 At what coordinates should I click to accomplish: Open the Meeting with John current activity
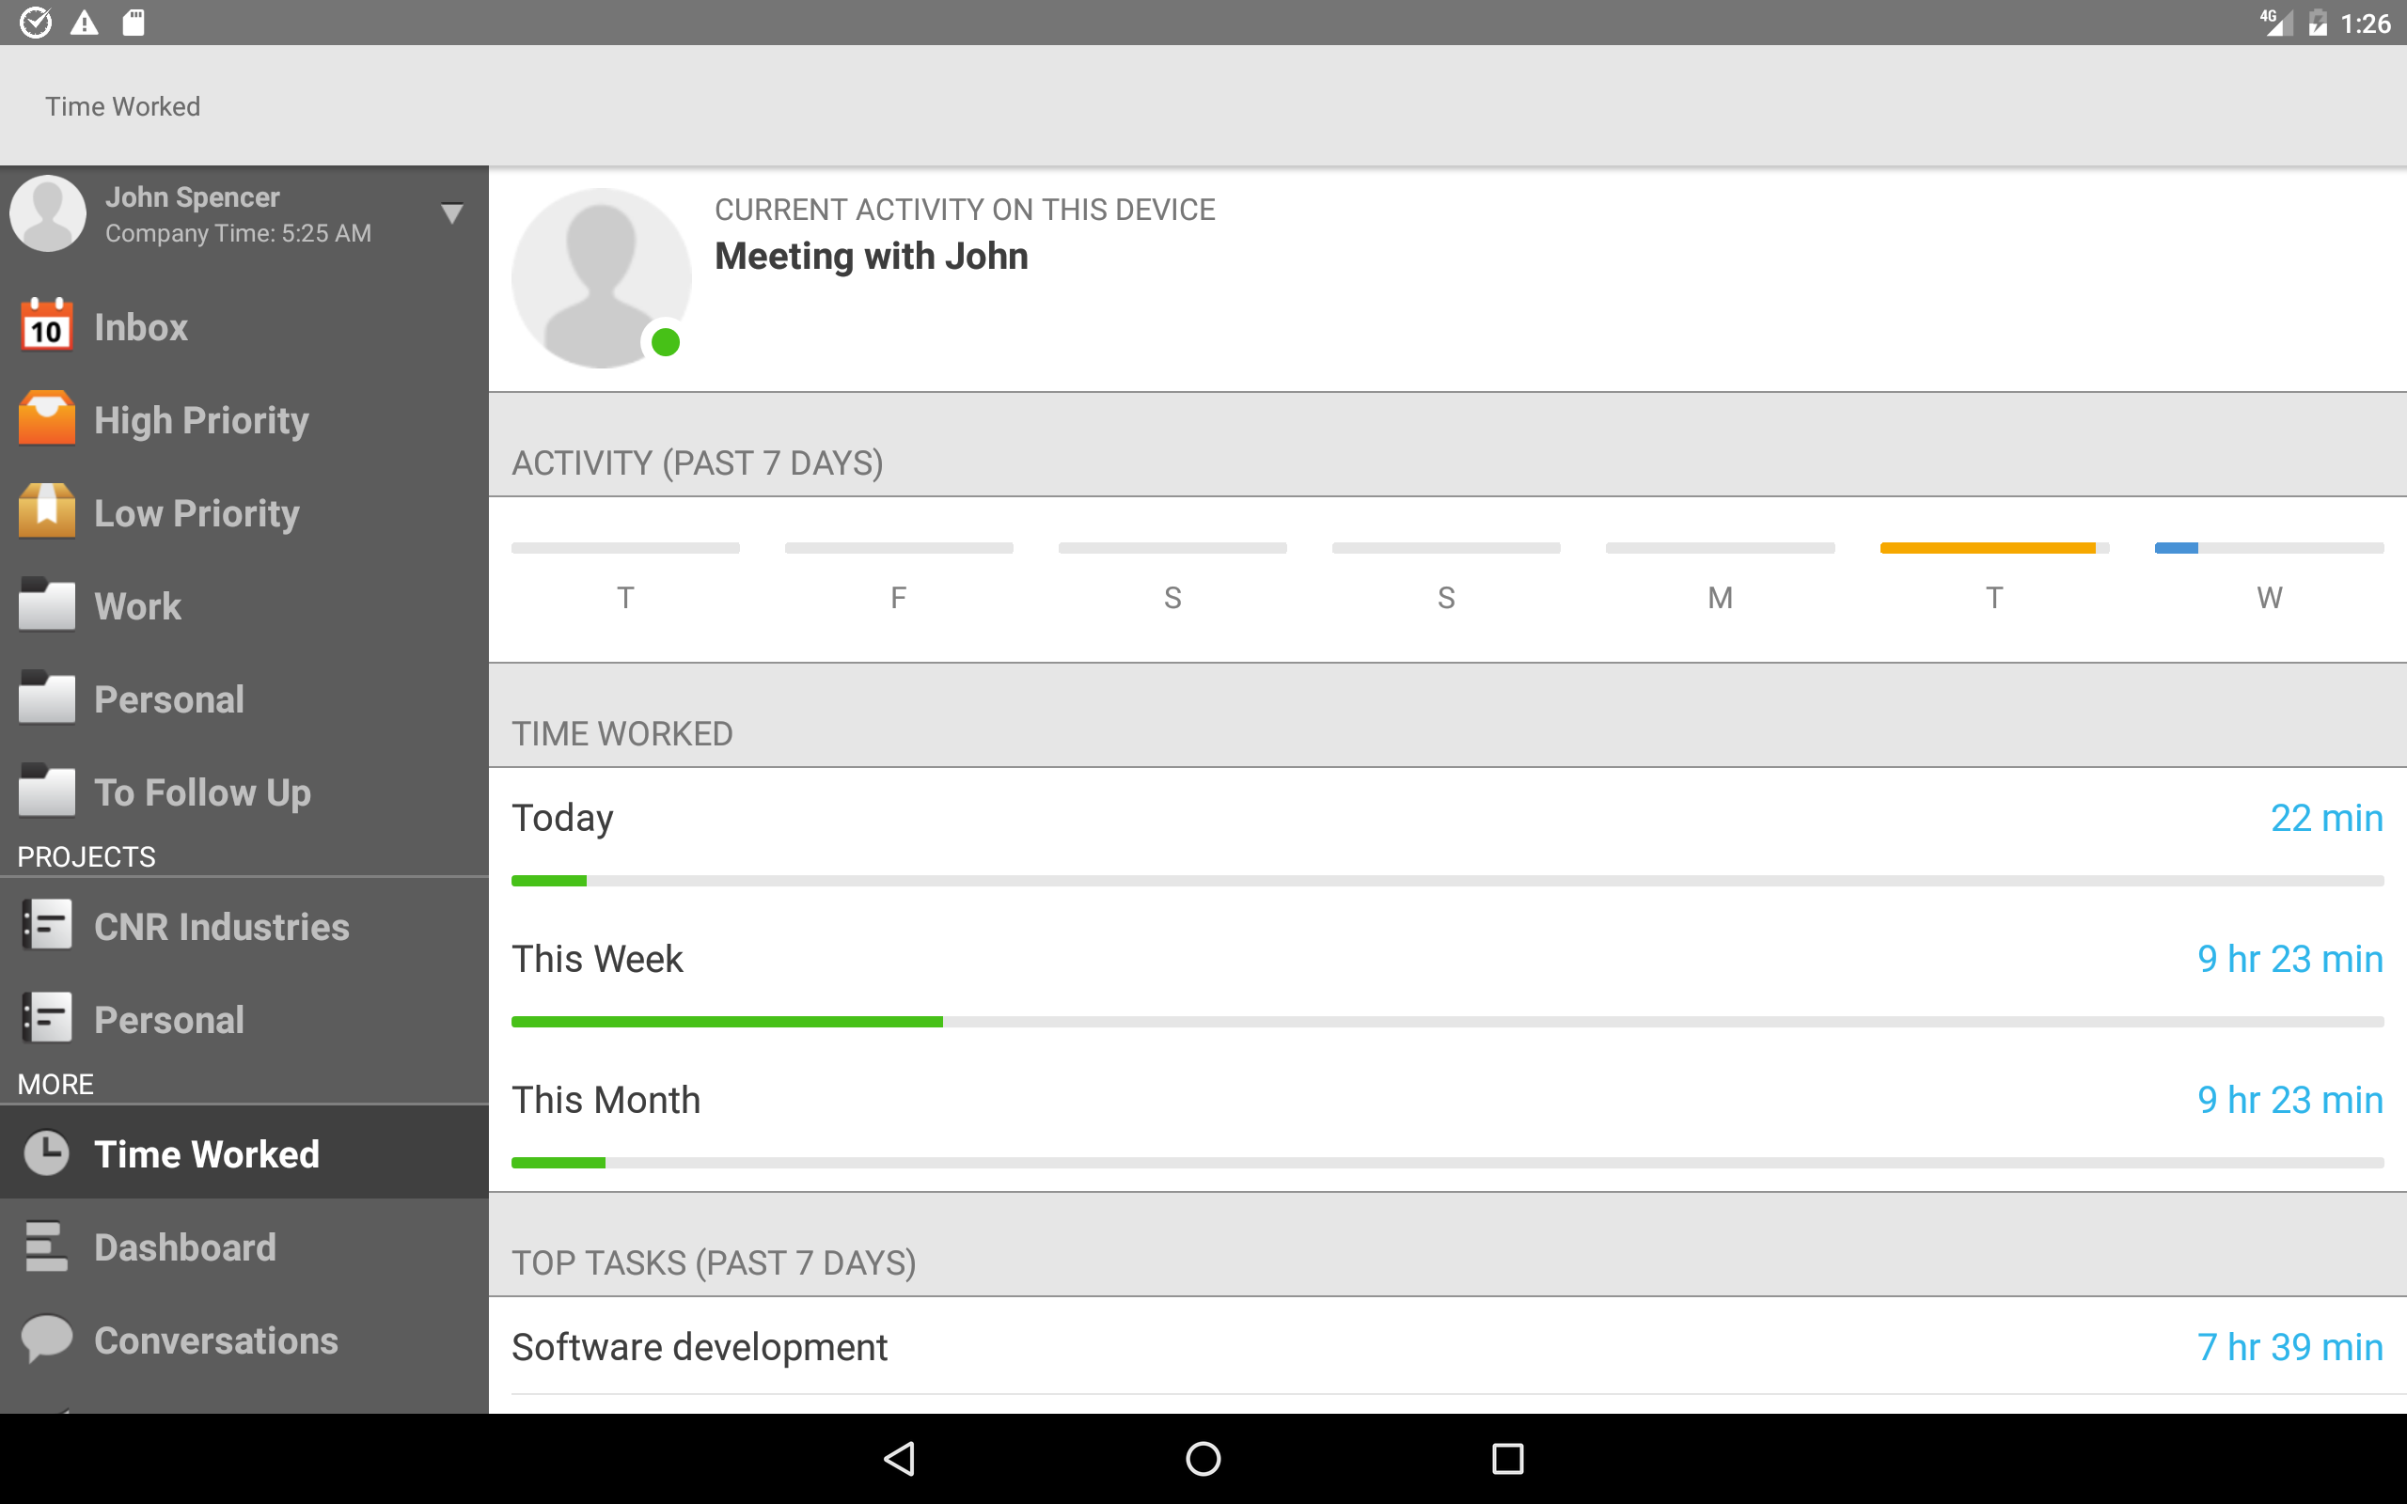click(872, 256)
